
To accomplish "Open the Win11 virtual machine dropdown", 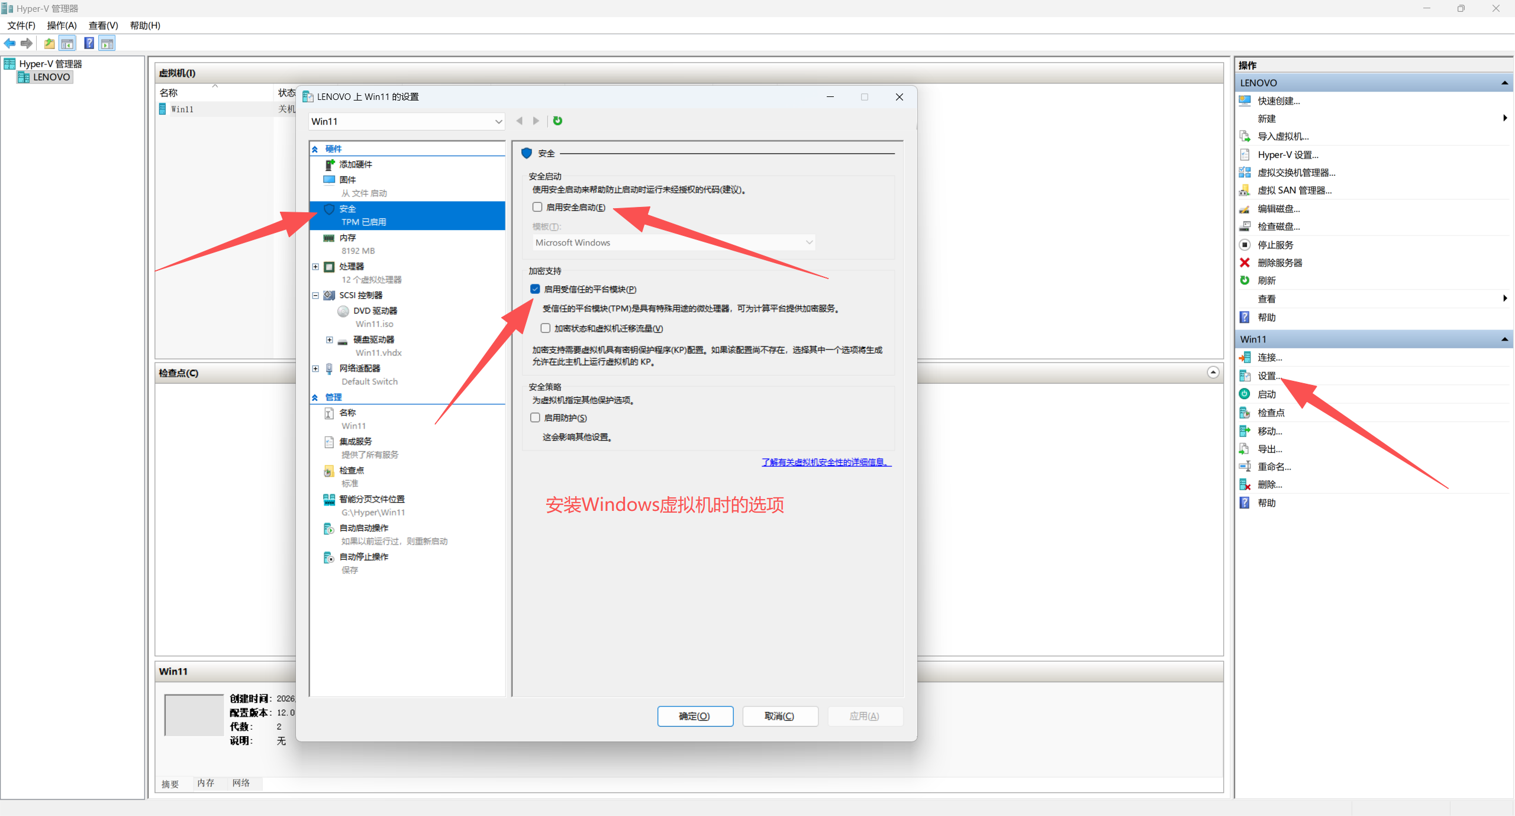I will [x=407, y=121].
